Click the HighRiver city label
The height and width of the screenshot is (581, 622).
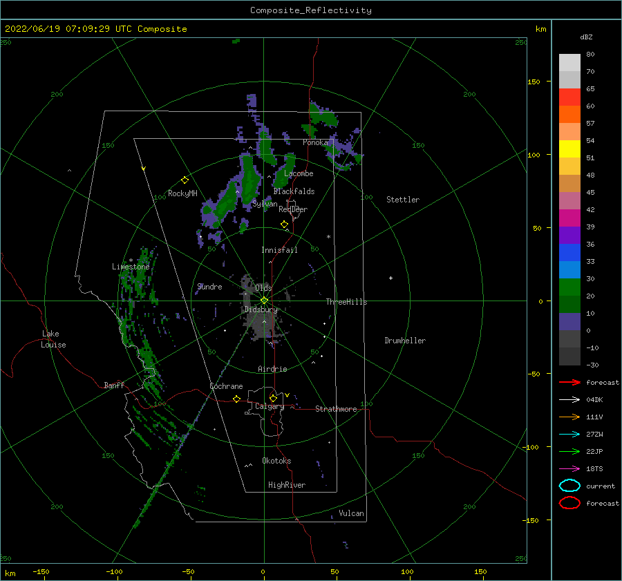(x=287, y=485)
